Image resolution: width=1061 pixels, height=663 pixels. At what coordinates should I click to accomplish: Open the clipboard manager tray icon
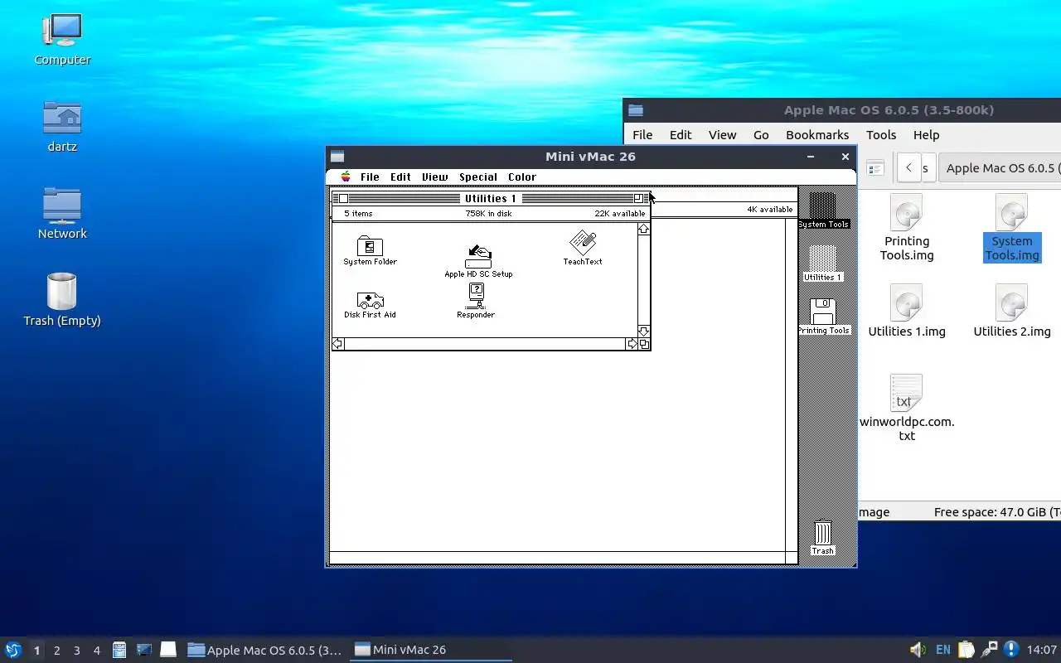[967, 650]
